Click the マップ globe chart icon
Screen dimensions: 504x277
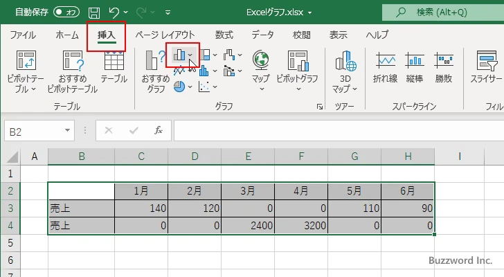(261, 60)
